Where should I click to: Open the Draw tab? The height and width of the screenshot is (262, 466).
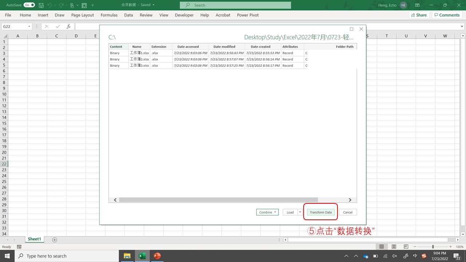[60, 15]
